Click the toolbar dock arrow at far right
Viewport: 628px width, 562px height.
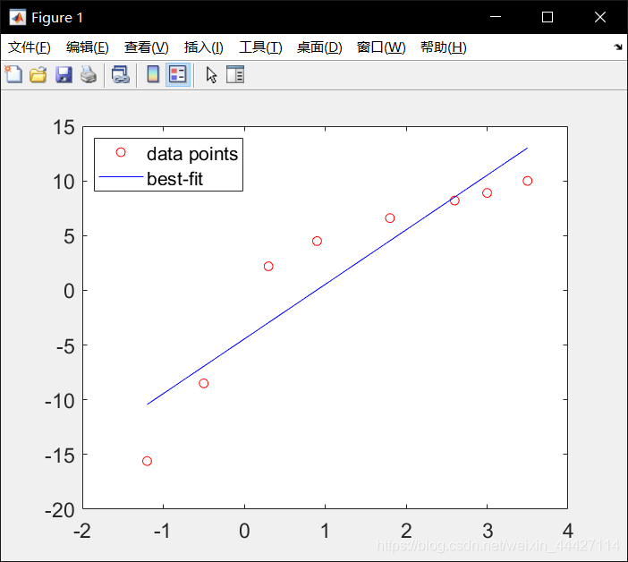pos(617,47)
